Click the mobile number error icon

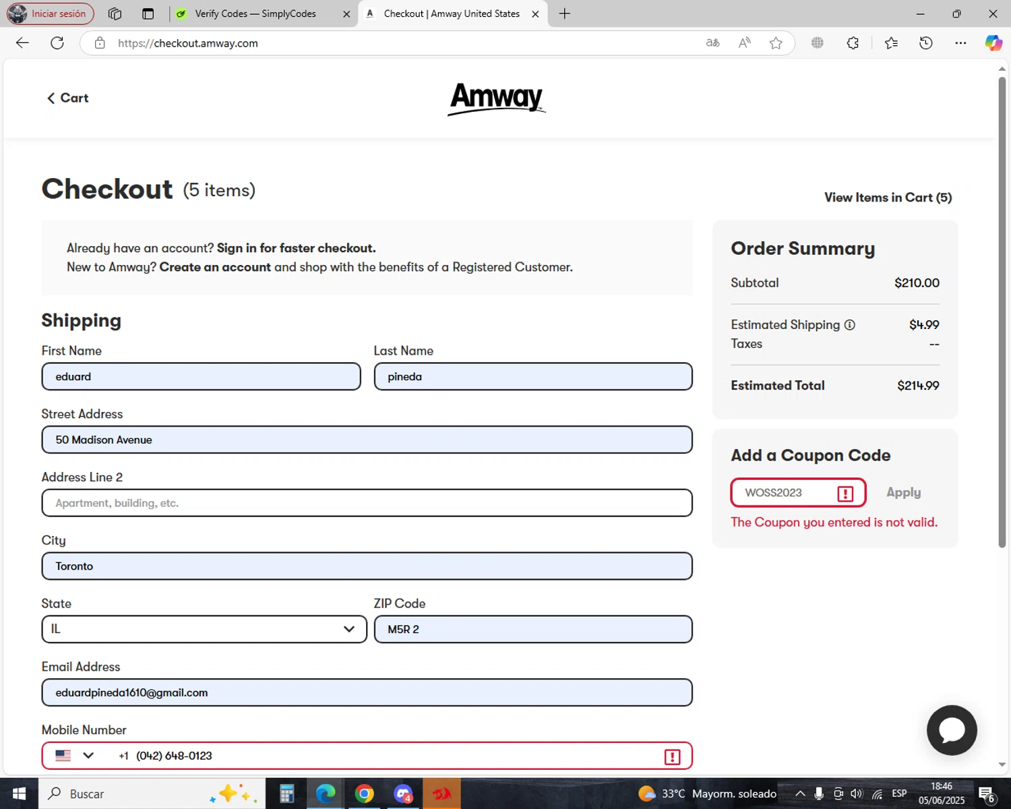click(672, 756)
